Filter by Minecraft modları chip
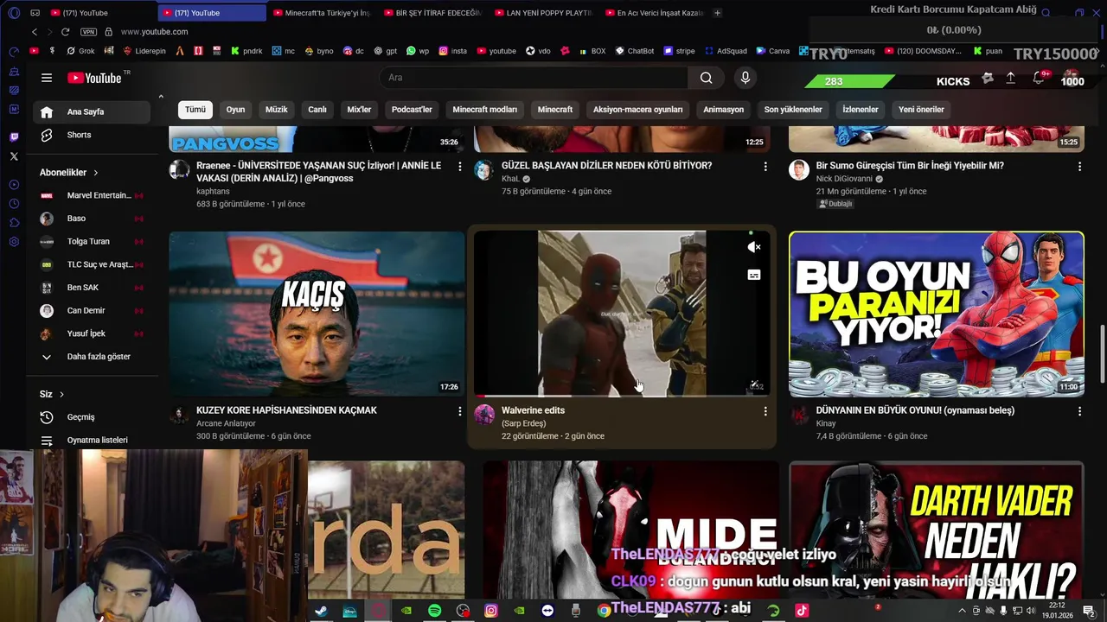The image size is (1107, 622). (484, 110)
